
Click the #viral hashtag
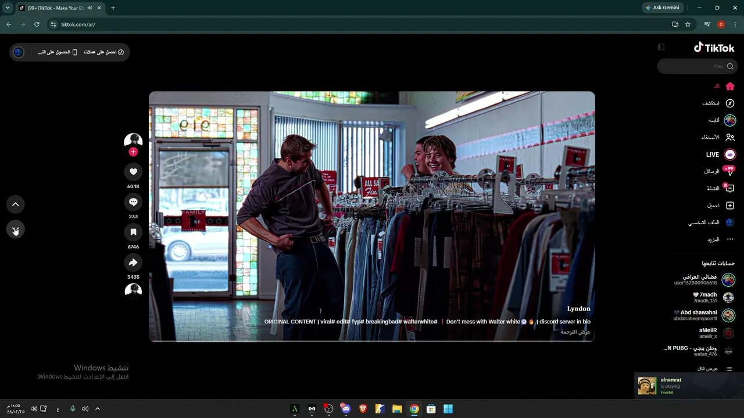click(x=327, y=322)
